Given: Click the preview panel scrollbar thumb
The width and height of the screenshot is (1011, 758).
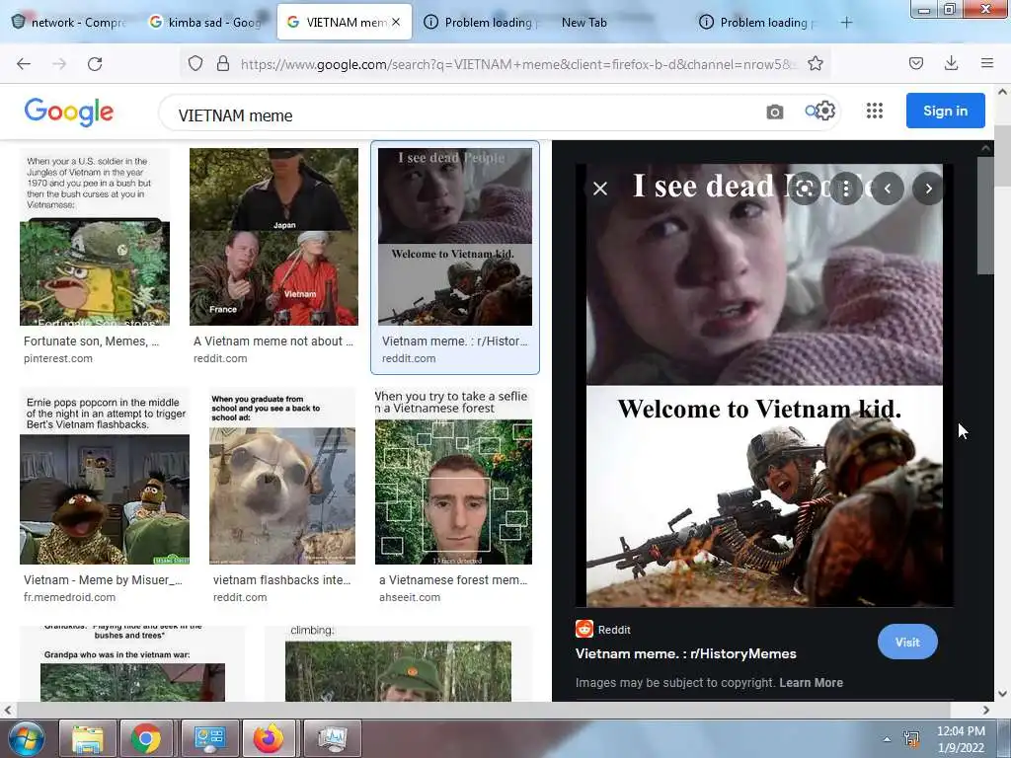Looking at the screenshot, I should pos(984,214).
